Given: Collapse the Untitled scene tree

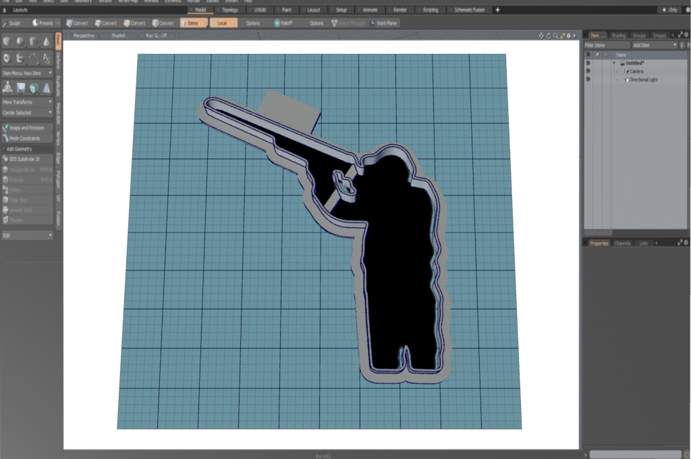Looking at the screenshot, I should (614, 63).
